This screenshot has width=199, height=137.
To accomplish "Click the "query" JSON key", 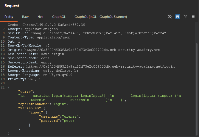I will [x=25, y=92].
